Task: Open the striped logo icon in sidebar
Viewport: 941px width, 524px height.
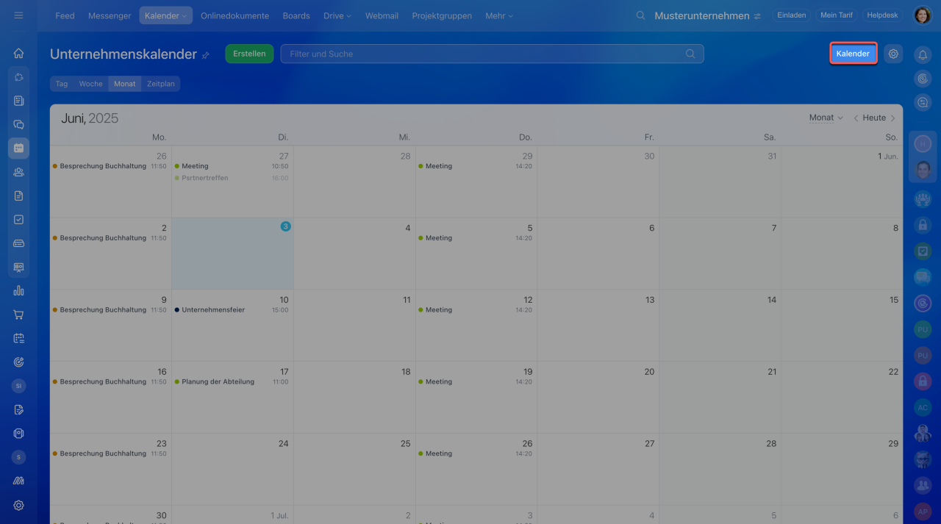Action: point(18,481)
